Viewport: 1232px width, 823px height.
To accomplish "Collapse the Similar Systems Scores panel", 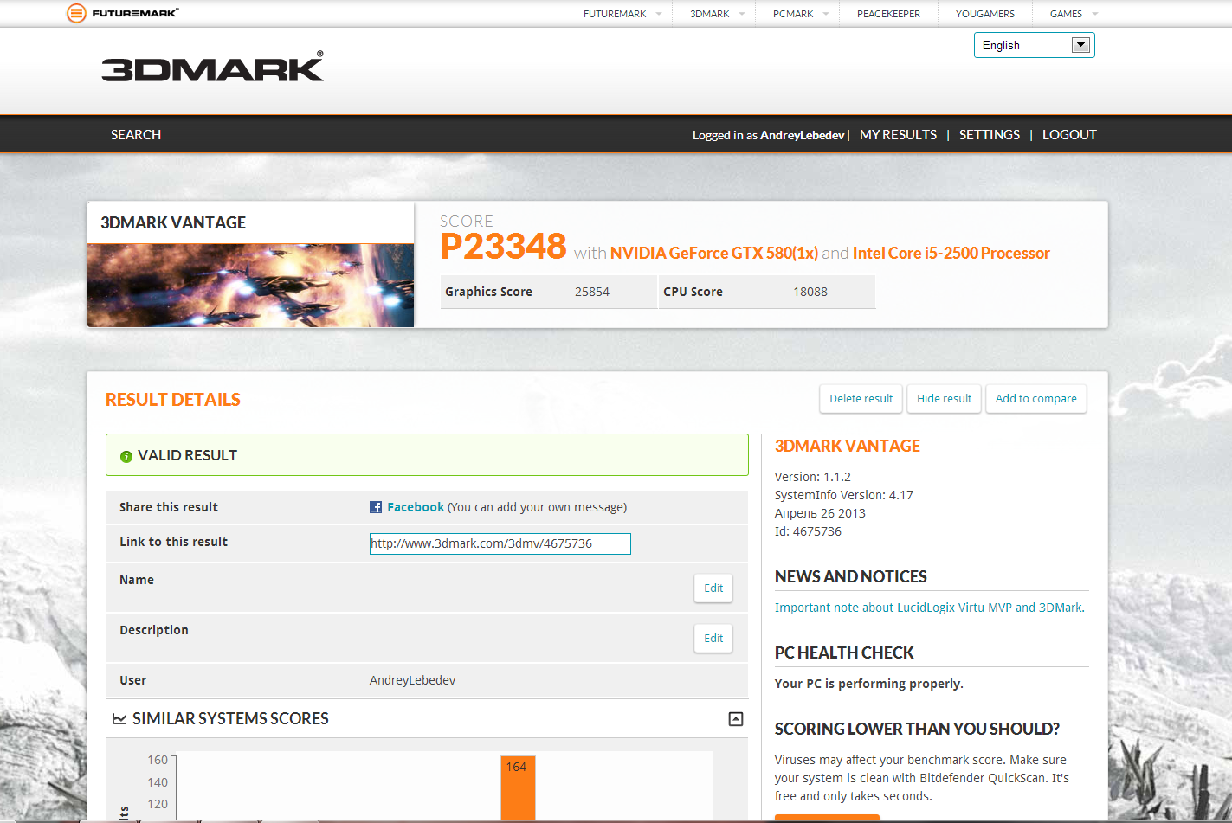I will pos(736,719).
